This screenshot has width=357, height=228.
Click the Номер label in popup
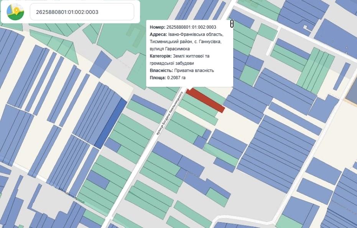(x=157, y=27)
